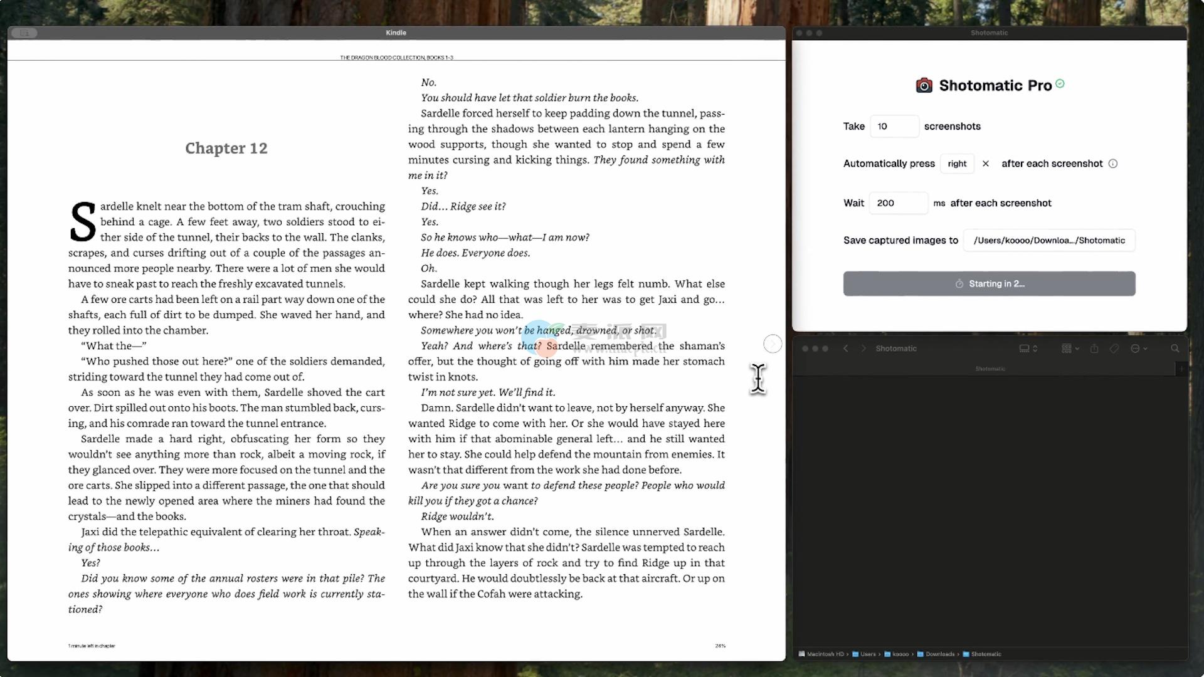Click the Kindle window title
Screen dimensions: 1204x677
(x=396, y=33)
